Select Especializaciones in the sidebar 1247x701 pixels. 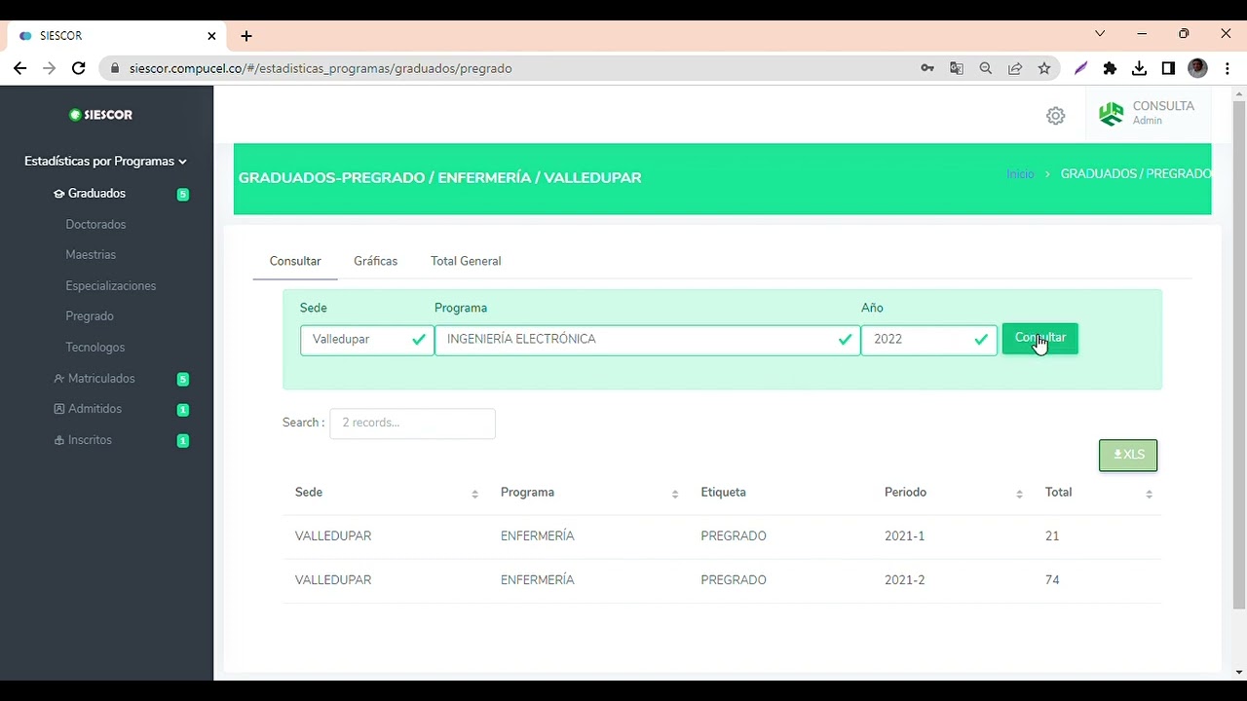coord(110,286)
